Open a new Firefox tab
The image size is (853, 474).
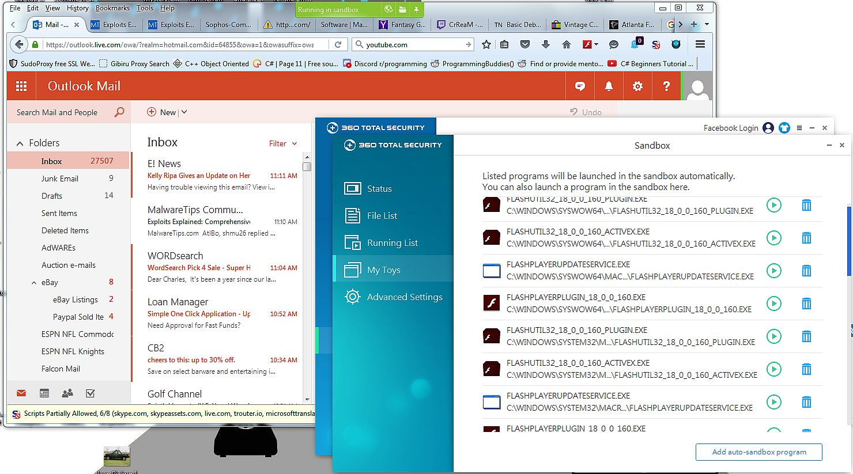pos(694,24)
